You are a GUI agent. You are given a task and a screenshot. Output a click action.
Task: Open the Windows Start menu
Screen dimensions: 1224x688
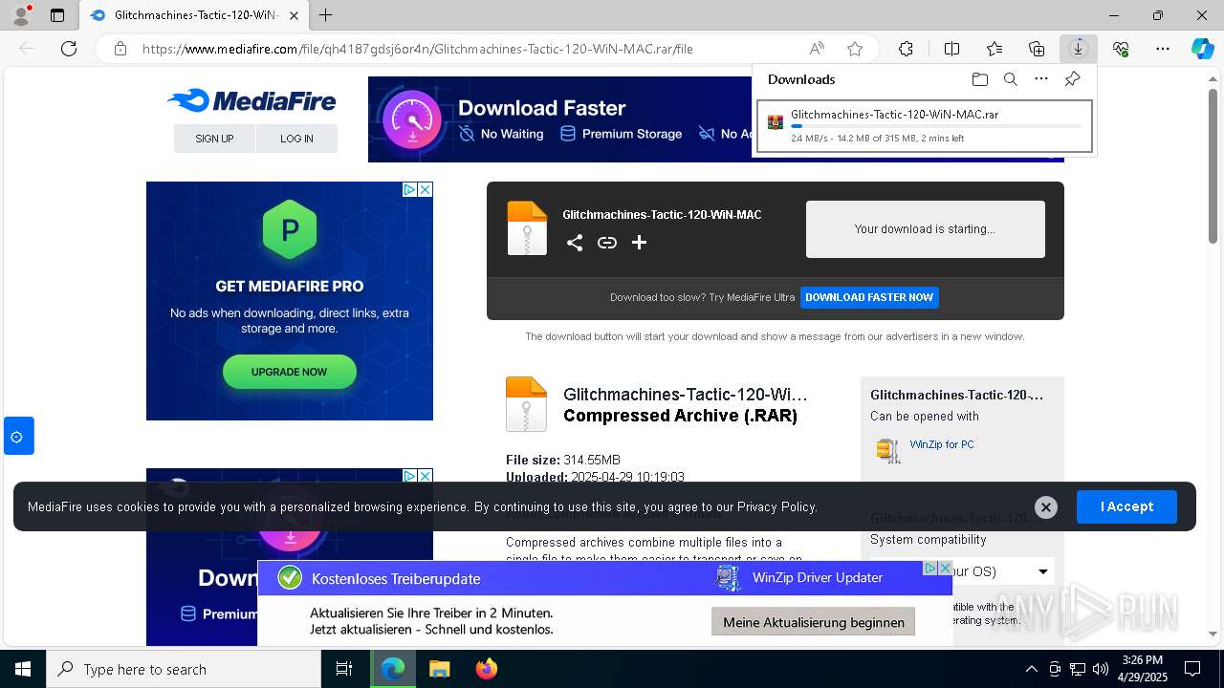coord(23,669)
